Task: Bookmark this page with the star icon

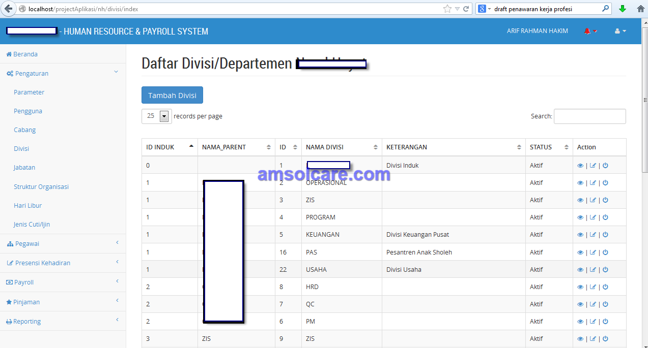Action: (447, 9)
